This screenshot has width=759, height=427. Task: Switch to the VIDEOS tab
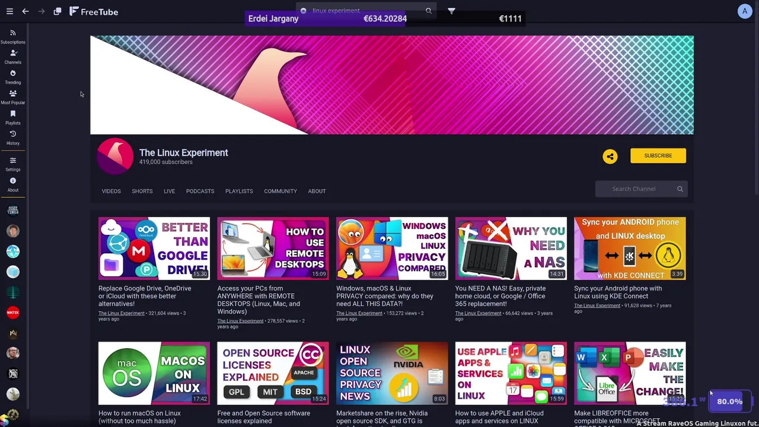click(x=111, y=191)
